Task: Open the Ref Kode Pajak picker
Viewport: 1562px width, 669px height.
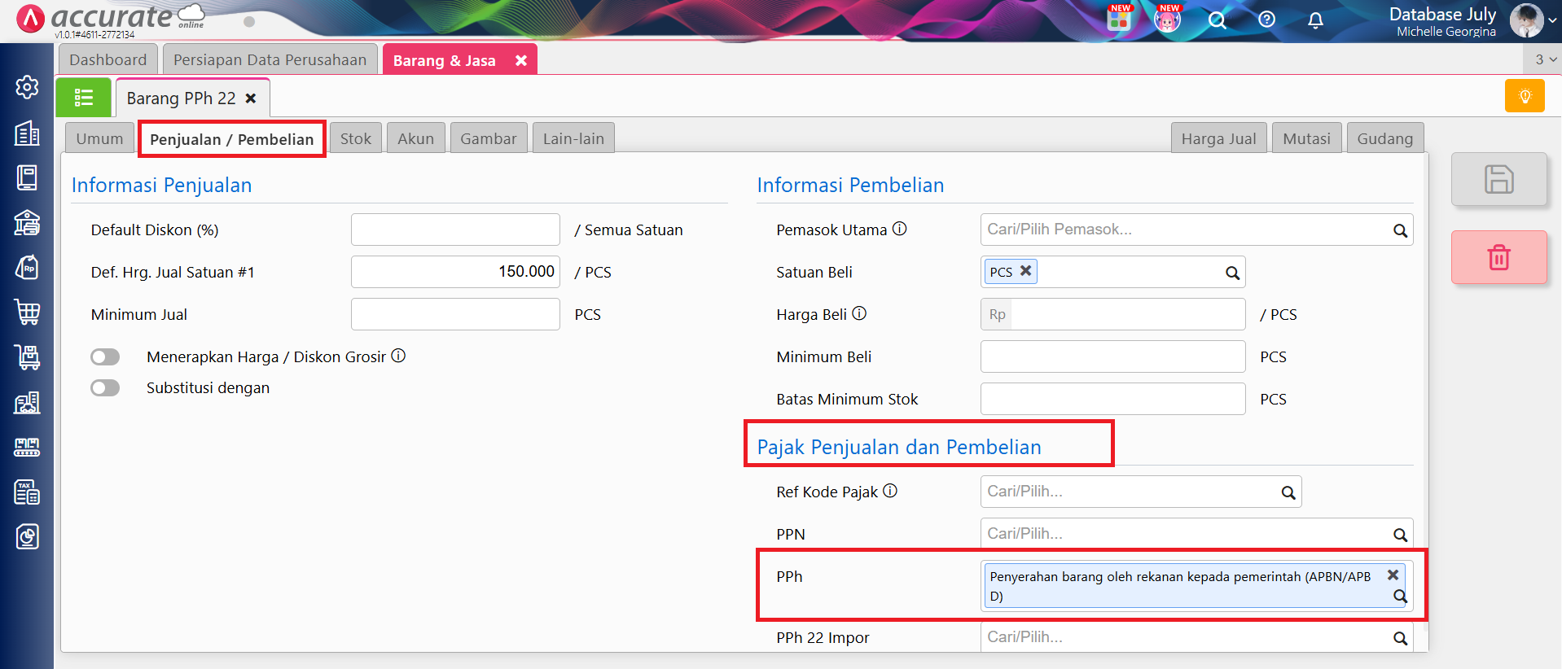Action: point(1140,492)
